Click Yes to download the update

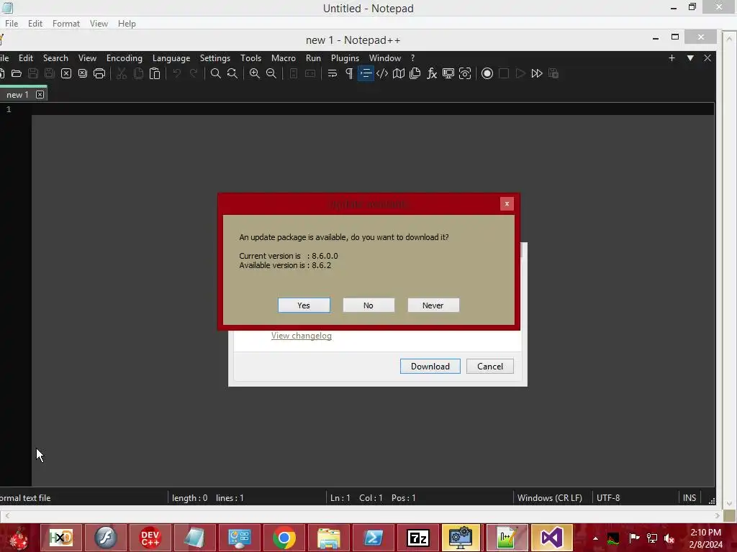coord(304,305)
